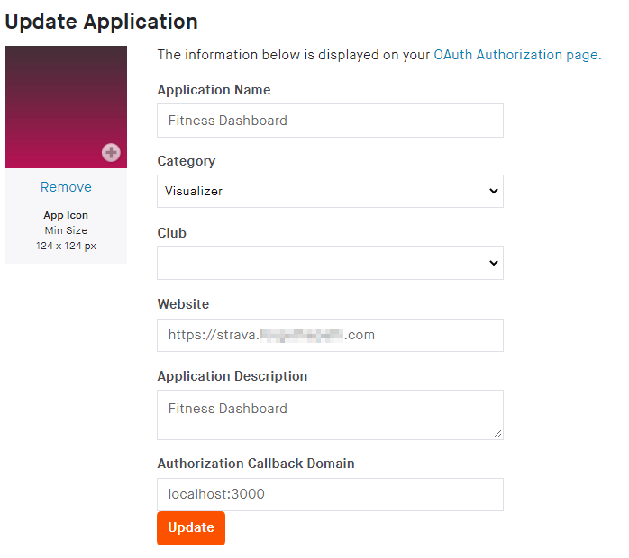Viewport: 629px width, 558px height.
Task: Click the Website URL input field
Action: (x=330, y=336)
